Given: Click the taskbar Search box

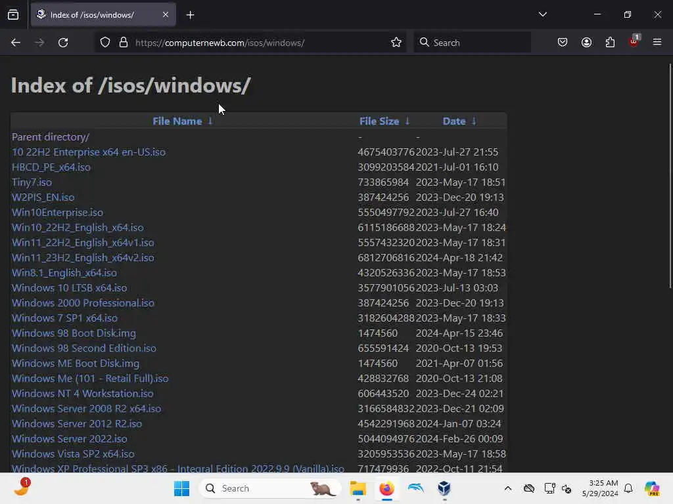Looking at the screenshot, I should click(x=270, y=488).
